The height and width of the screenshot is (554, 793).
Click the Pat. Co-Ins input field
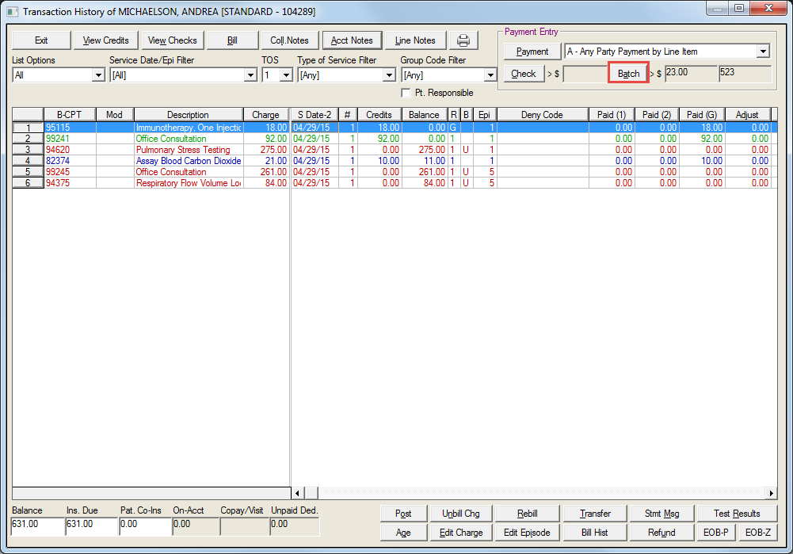pos(144,524)
